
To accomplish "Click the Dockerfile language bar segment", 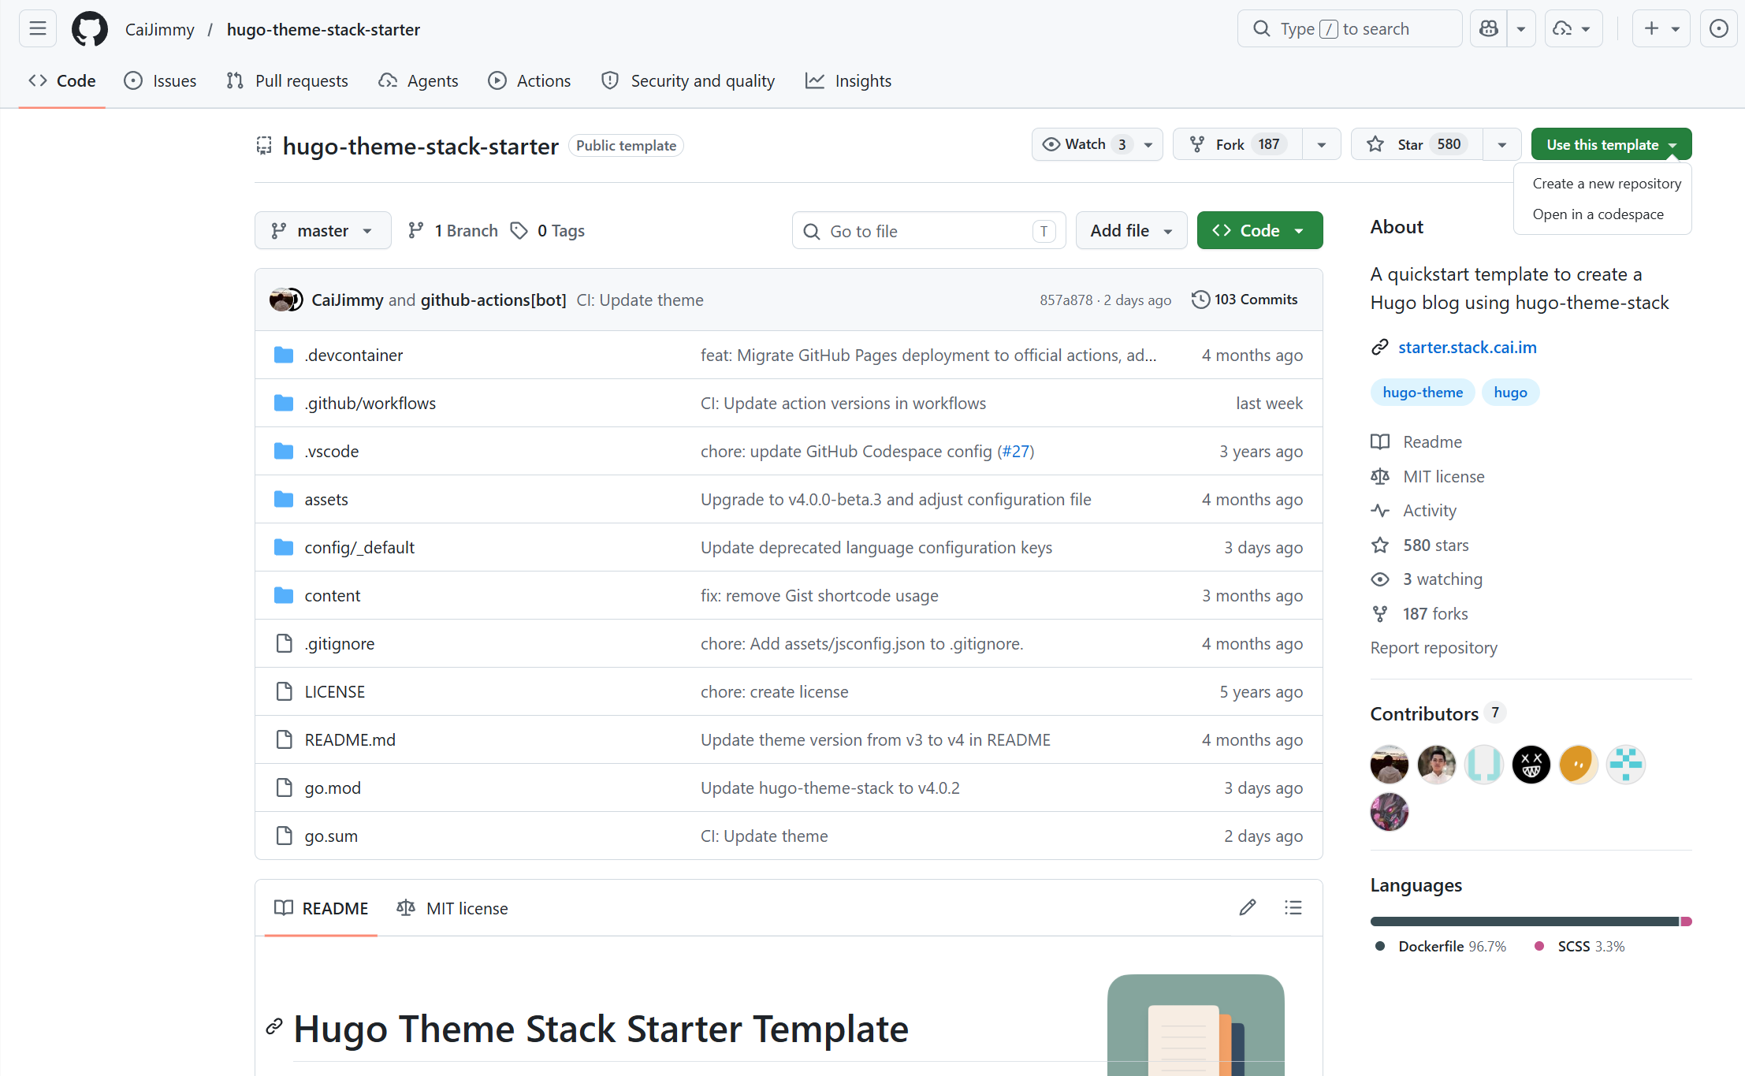I will tap(1525, 921).
